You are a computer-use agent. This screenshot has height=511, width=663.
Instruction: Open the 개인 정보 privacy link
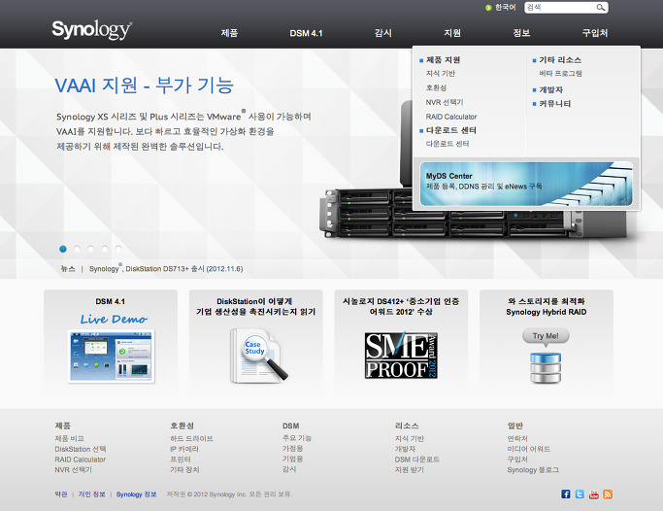92,494
